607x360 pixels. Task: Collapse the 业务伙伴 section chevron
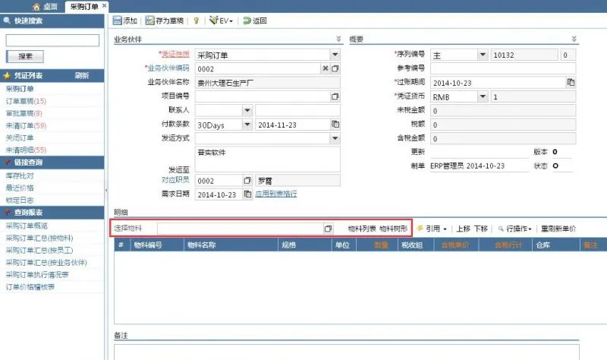click(x=338, y=39)
